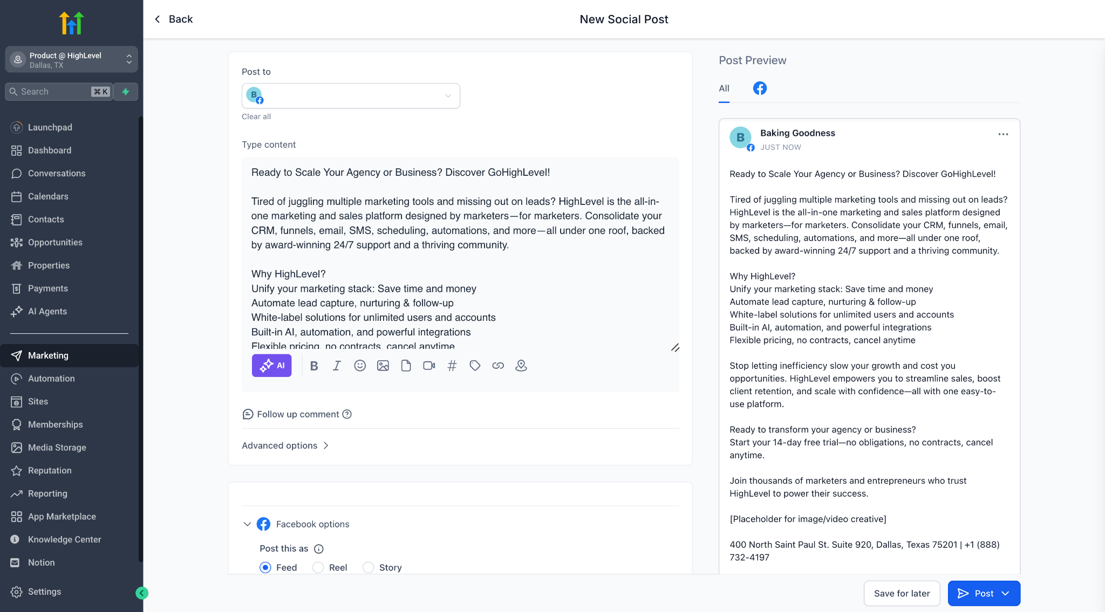Switch to the Facebook preview tab
Screen dimensions: 1105x612
pos(760,88)
